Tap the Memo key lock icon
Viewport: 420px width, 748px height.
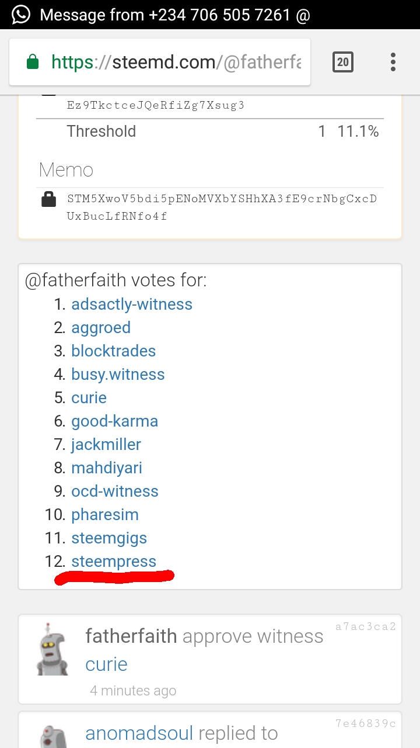click(x=49, y=200)
